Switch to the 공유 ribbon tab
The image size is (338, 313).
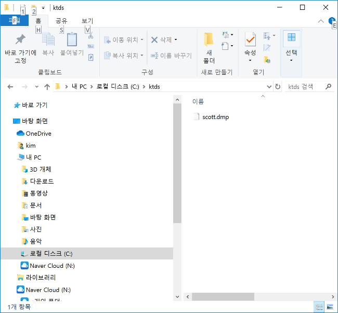(61, 21)
